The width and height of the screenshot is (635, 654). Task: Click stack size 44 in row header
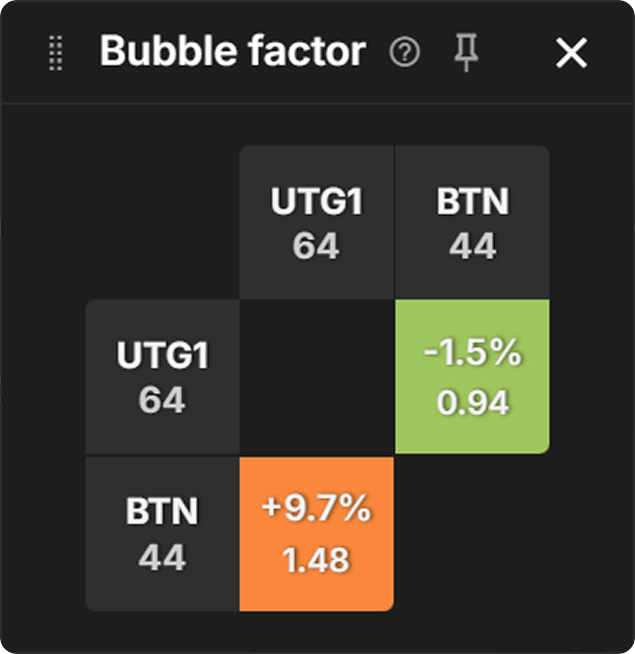click(x=162, y=557)
